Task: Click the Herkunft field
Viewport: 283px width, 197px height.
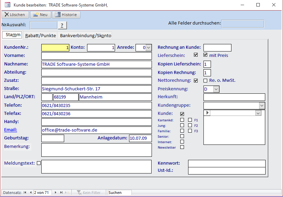Action: click(x=234, y=97)
